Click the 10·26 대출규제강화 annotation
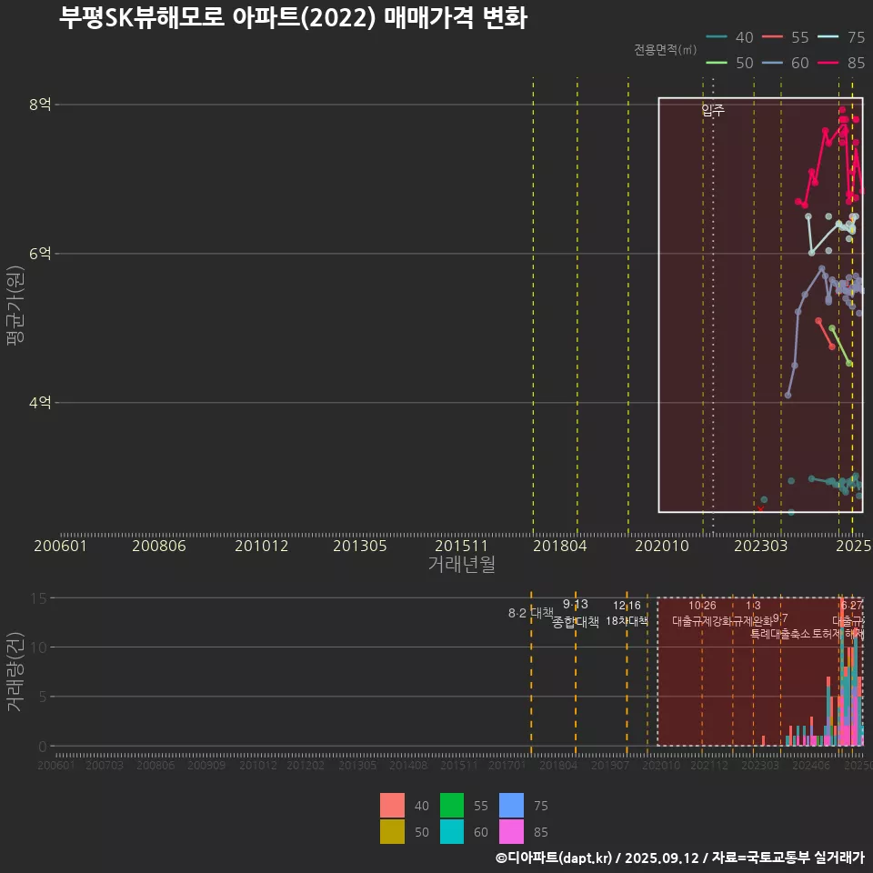The image size is (873, 873). point(702,613)
